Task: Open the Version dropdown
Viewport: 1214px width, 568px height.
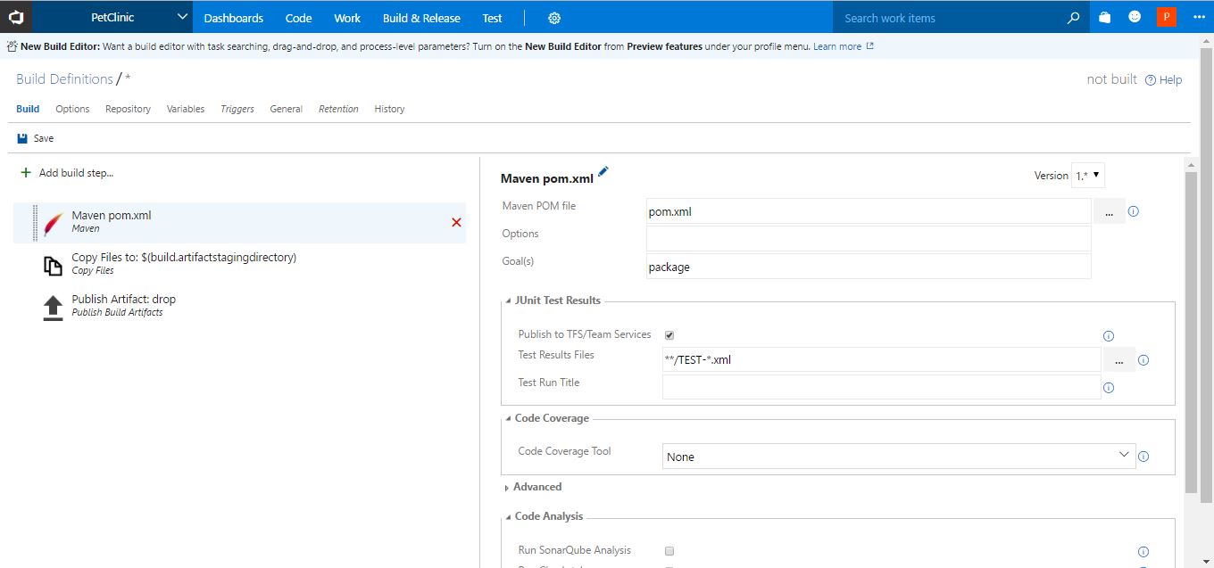Action: 1088,176
